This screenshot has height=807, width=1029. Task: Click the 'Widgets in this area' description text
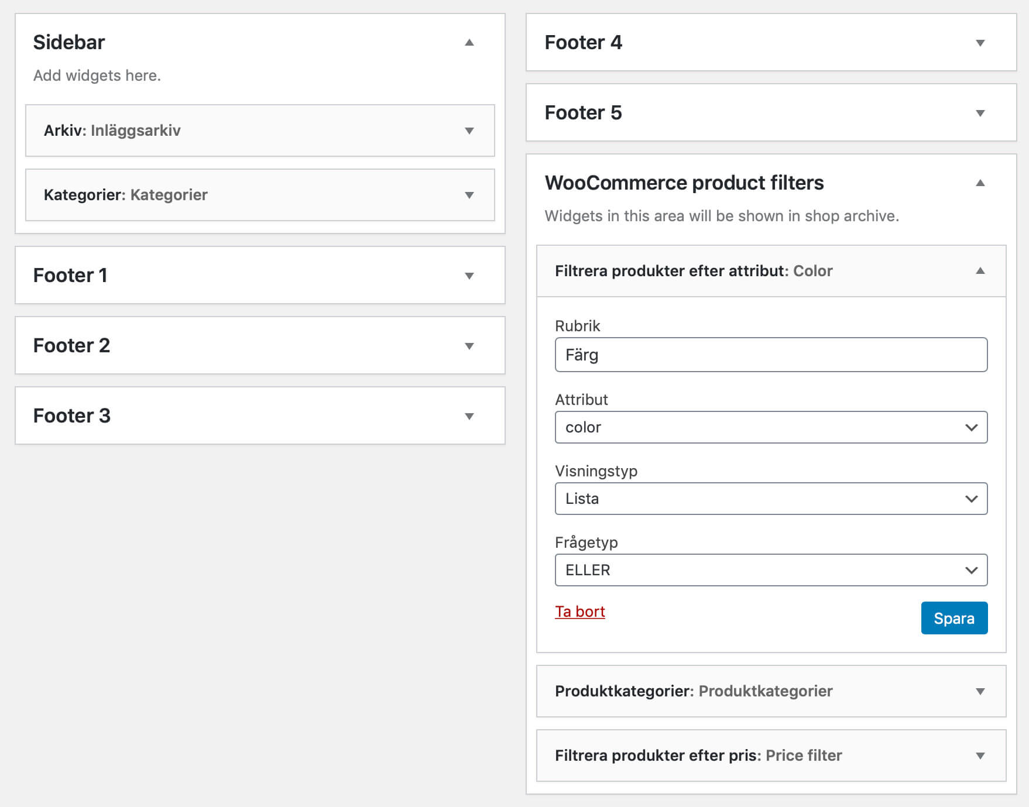pyautogui.click(x=722, y=216)
